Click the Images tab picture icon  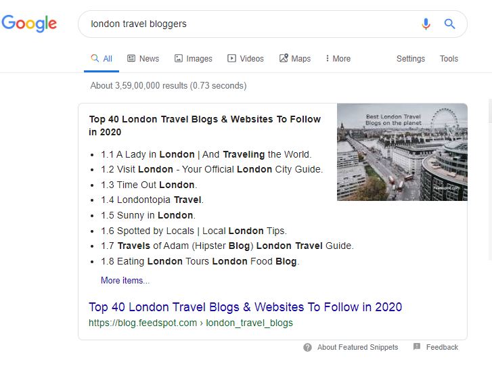pyautogui.click(x=179, y=58)
